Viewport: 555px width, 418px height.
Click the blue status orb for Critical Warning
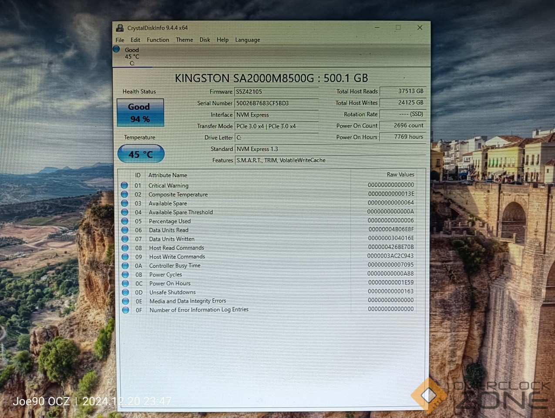pos(124,185)
